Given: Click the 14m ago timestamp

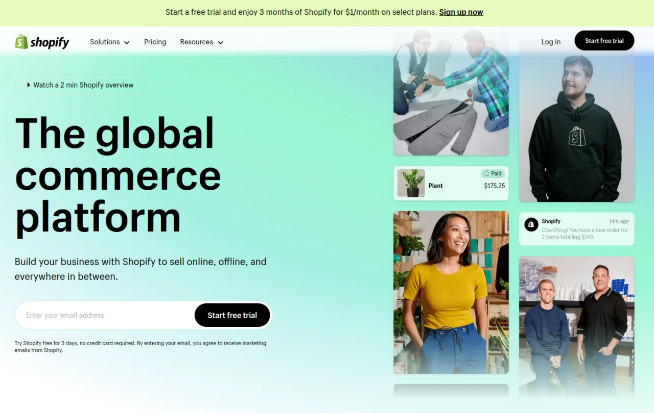Looking at the screenshot, I should pyautogui.click(x=619, y=221).
